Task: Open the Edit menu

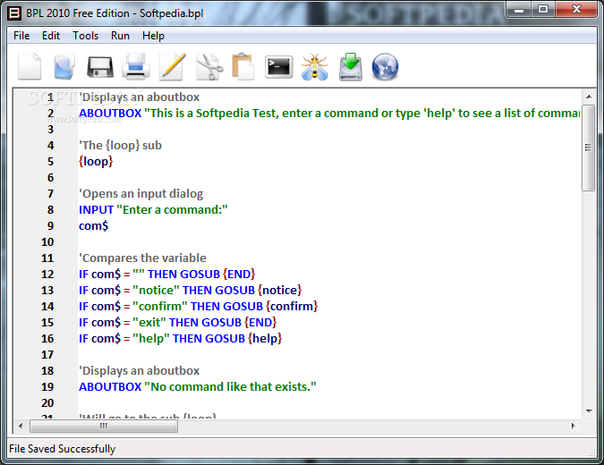Action: 51,36
